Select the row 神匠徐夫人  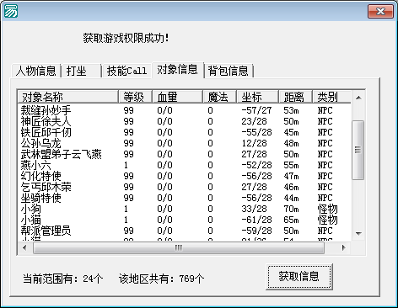185,121
